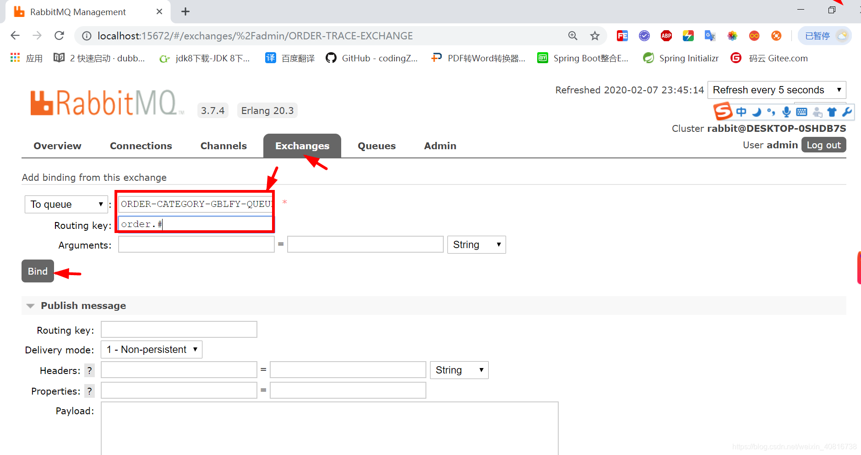Open the 百度翻译 bookmark

(290, 58)
